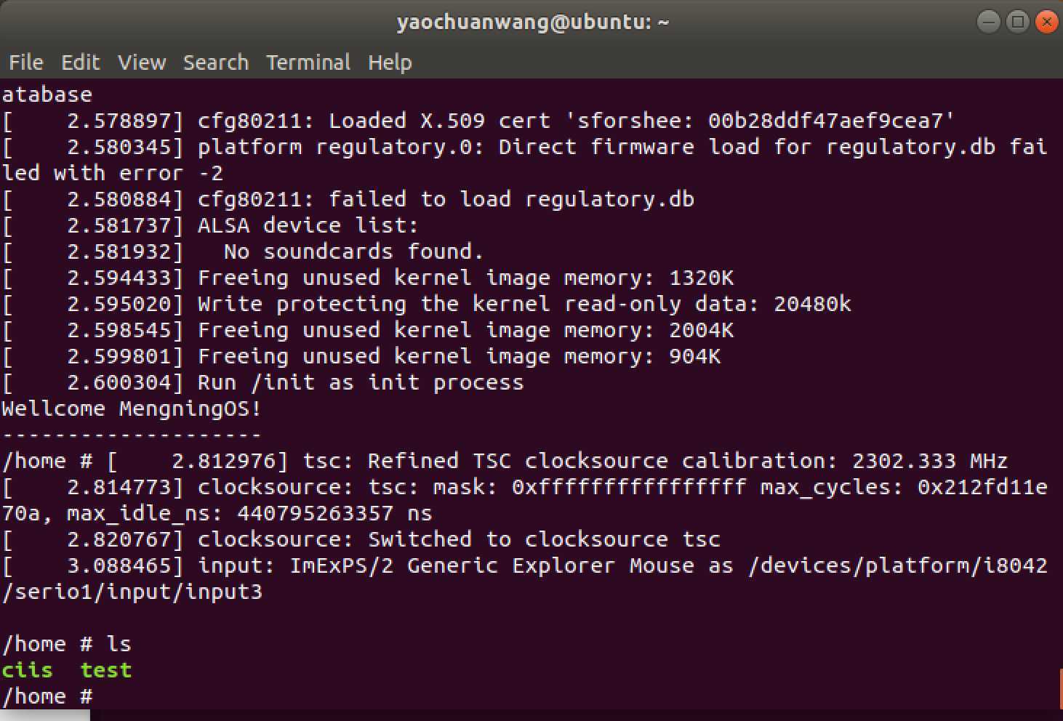Close the terminal window
The height and width of the screenshot is (721, 1063).
pos(1046,22)
